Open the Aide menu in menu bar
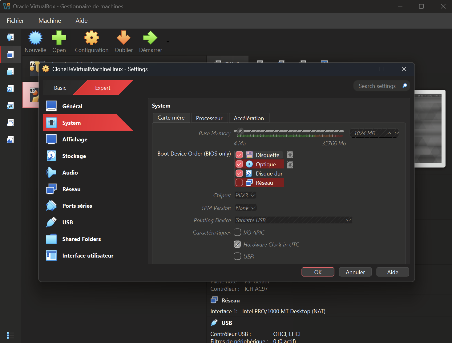 [x=82, y=21]
